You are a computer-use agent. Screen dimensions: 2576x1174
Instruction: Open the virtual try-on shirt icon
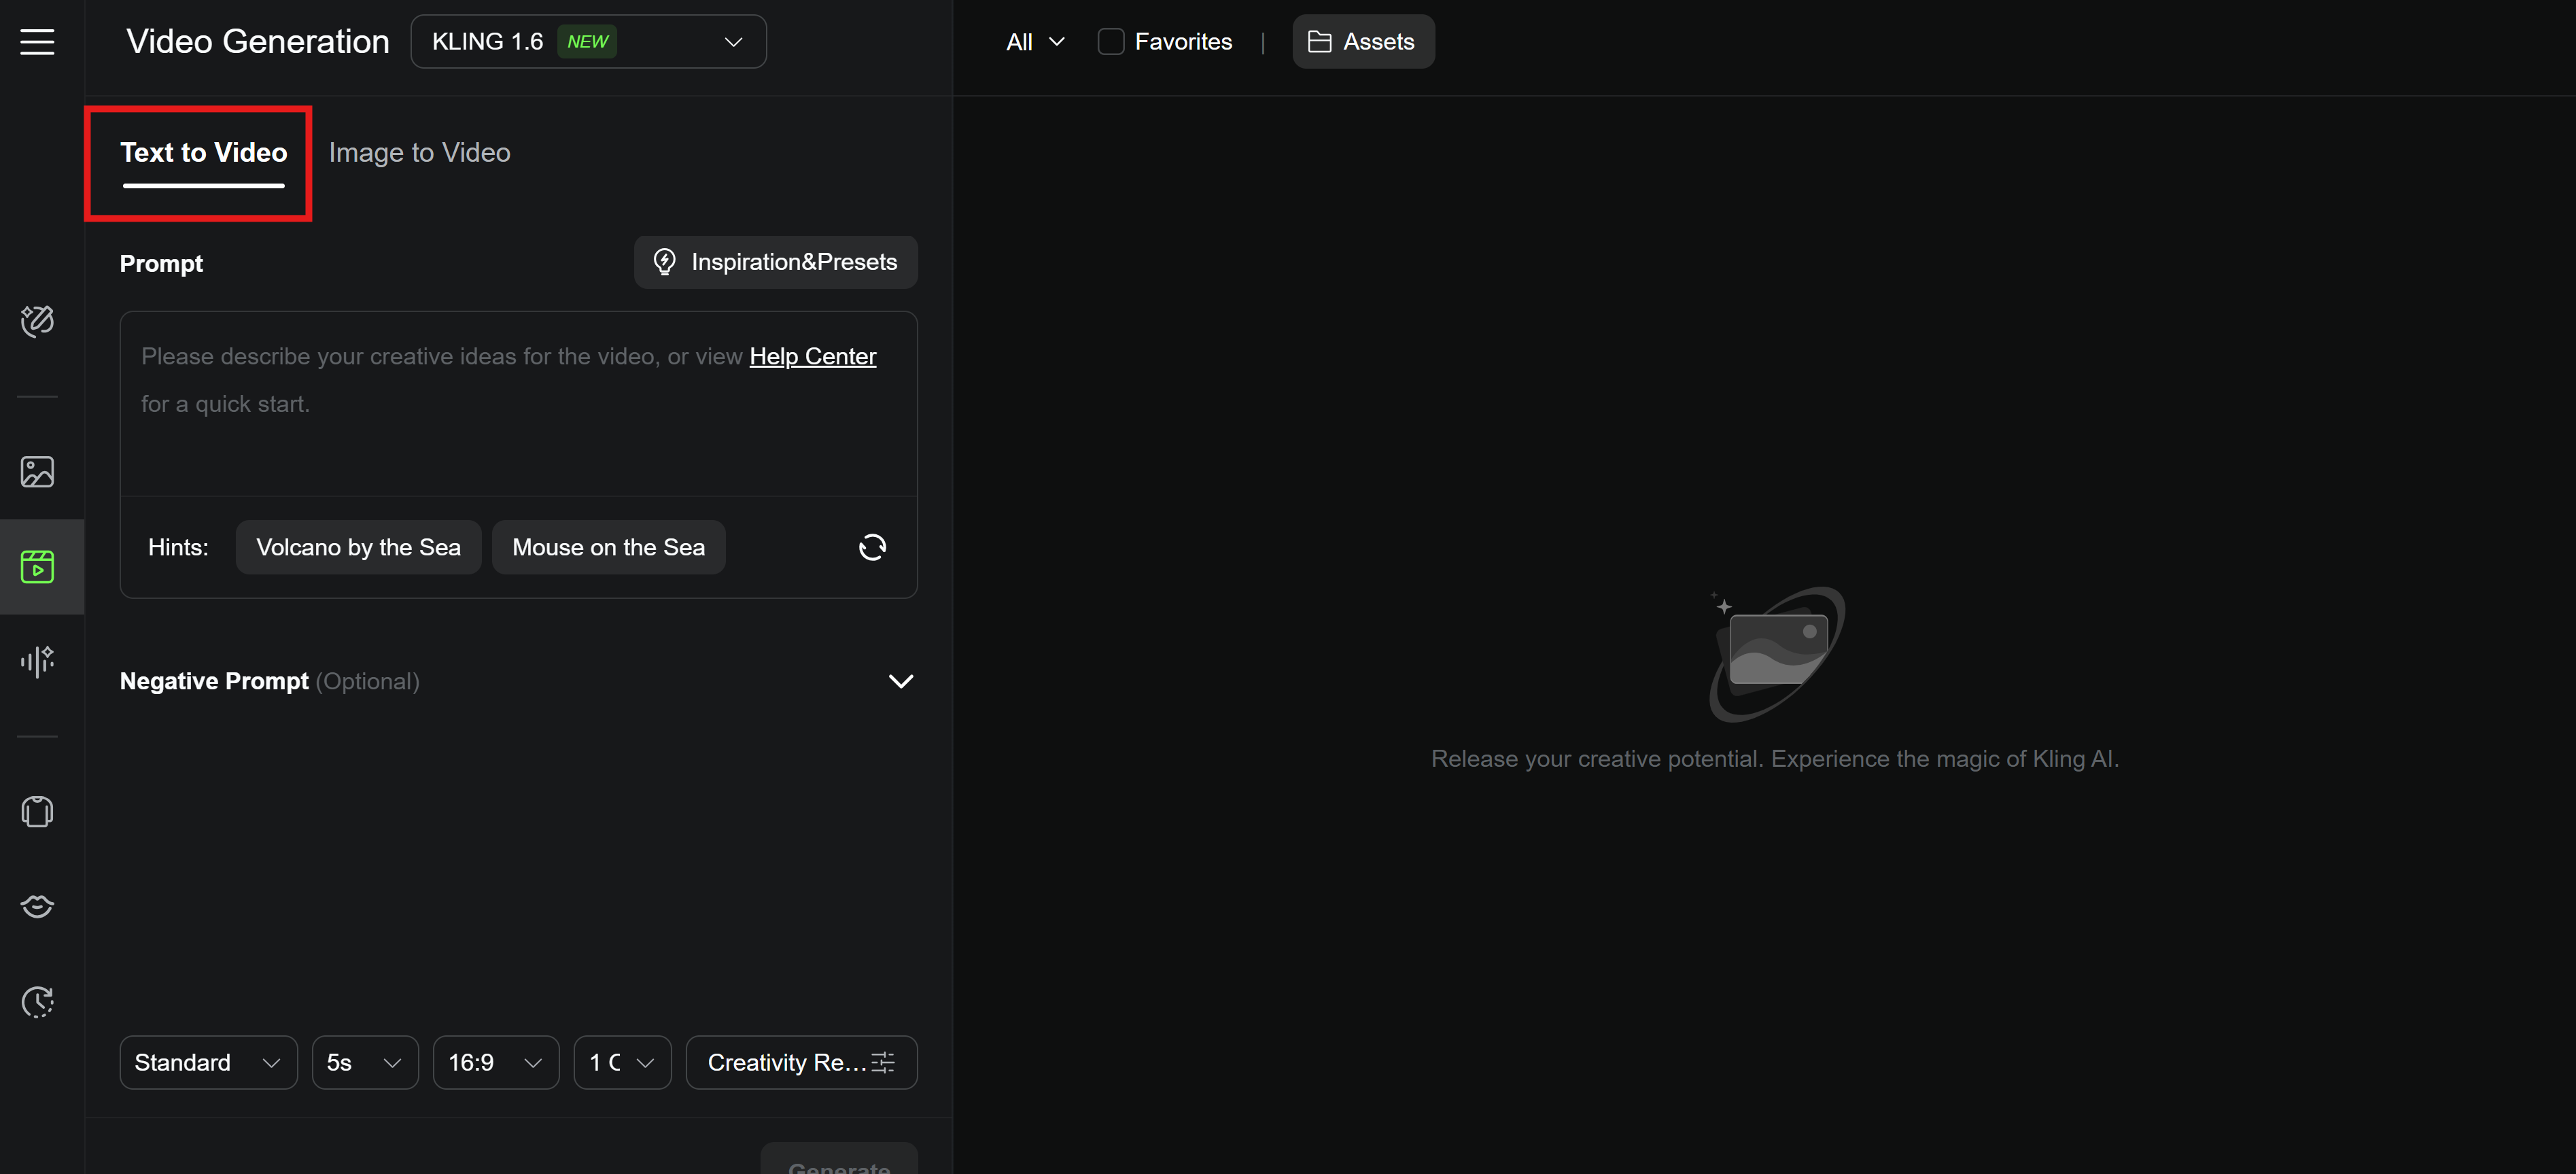[37, 812]
